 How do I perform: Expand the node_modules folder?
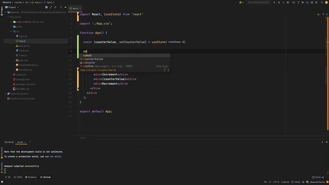coord(11,22)
